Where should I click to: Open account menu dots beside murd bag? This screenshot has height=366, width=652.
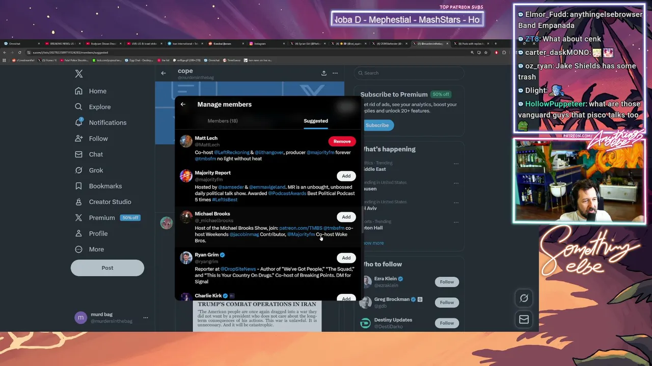[x=146, y=318]
